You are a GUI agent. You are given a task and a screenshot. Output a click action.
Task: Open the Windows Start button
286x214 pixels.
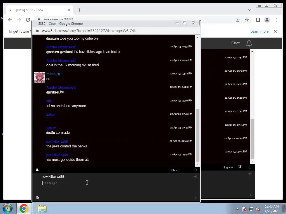[8, 208]
